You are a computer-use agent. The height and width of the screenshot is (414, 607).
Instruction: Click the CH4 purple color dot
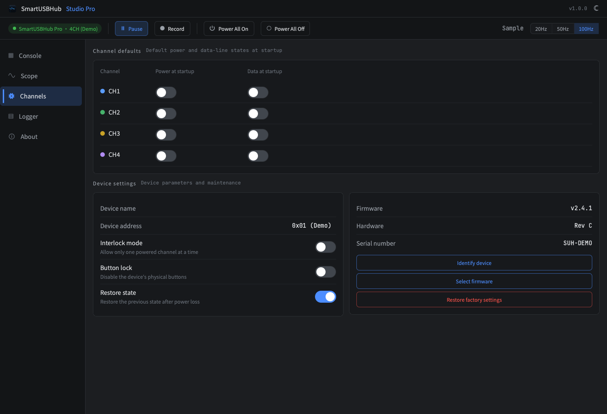[x=103, y=155]
